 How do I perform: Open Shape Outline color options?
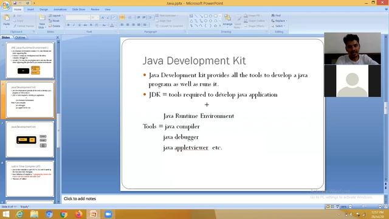click(255, 21)
